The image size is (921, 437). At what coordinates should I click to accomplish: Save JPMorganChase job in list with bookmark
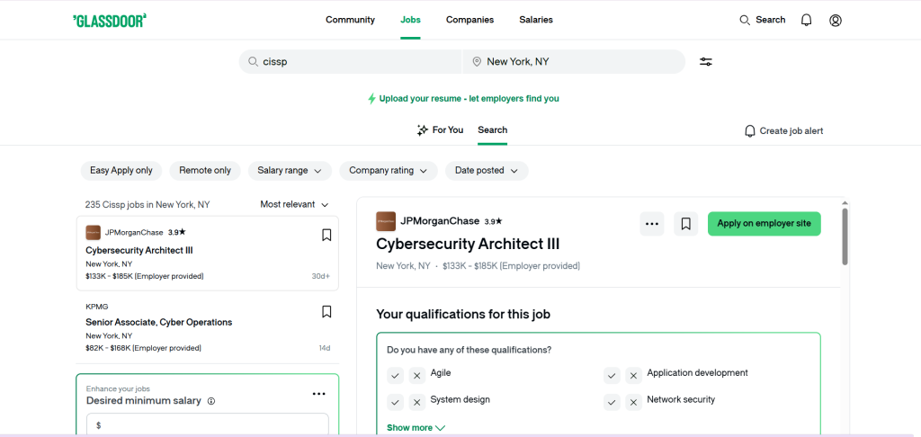(x=326, y=236)
